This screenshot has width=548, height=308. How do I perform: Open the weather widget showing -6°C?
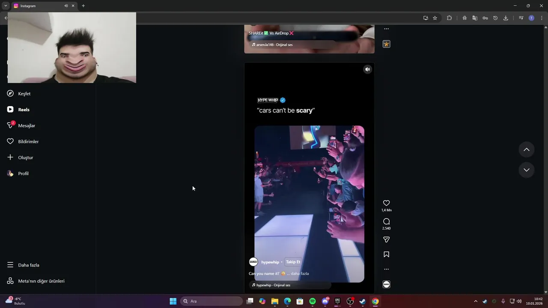coord(15,301)
